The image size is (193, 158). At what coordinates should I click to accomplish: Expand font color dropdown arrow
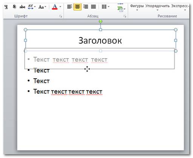click(60, 7)
